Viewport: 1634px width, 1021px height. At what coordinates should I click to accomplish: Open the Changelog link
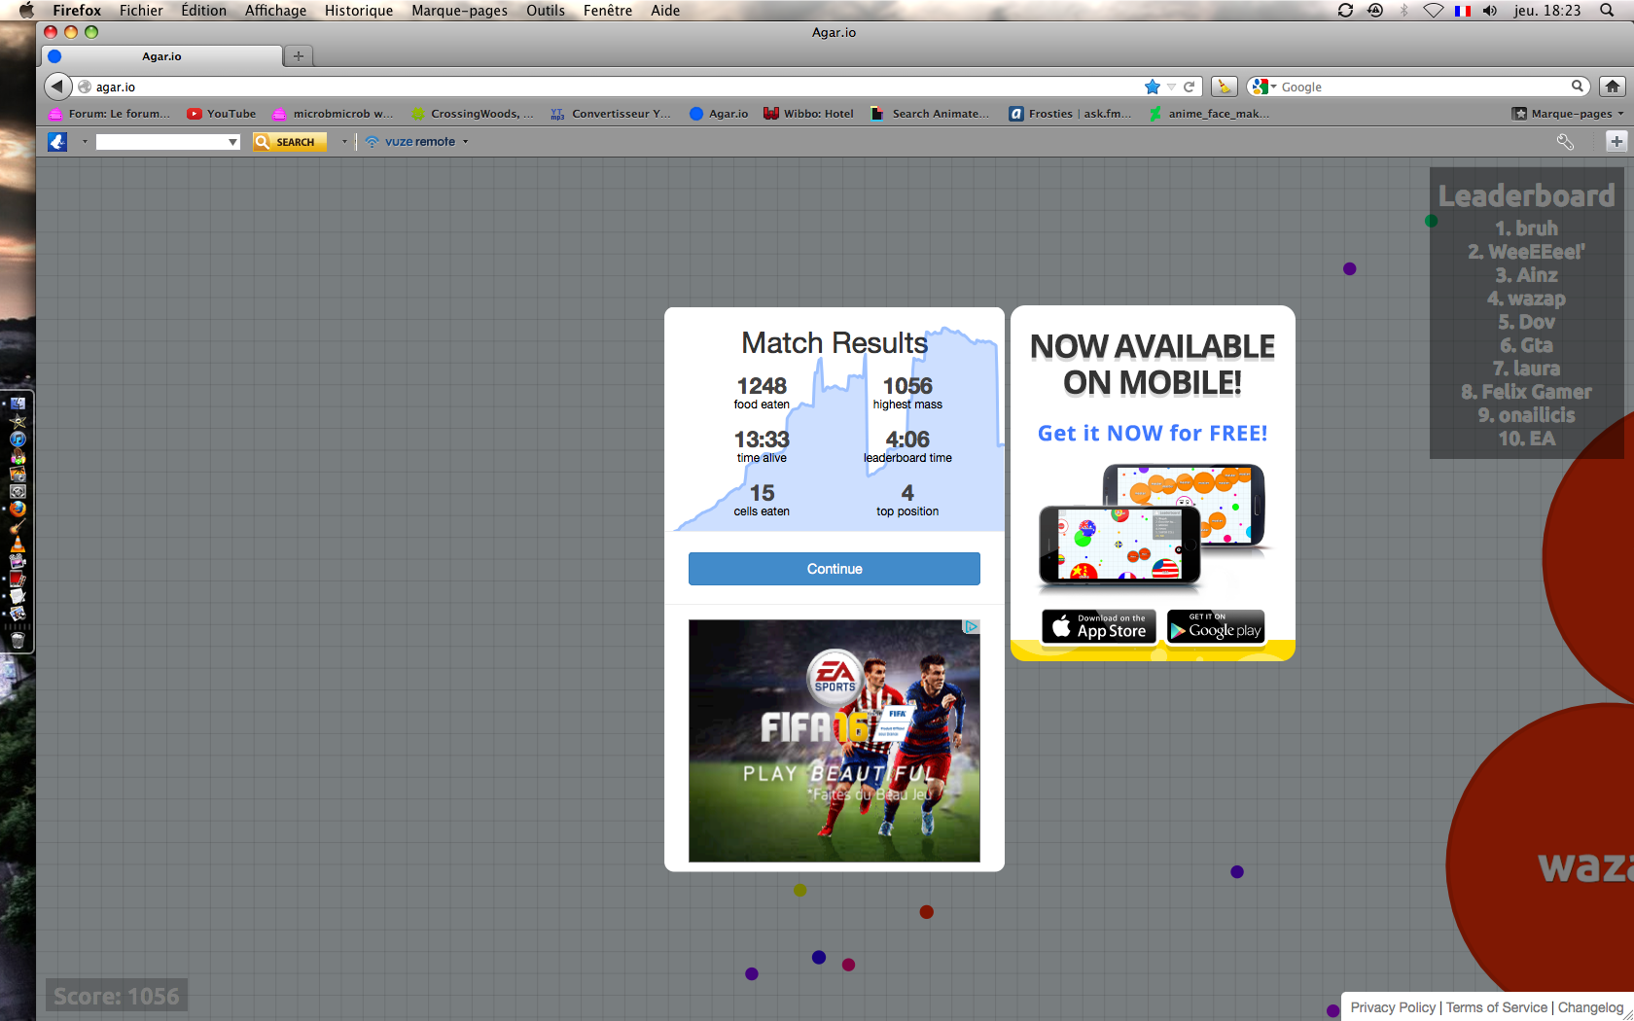[x=1590, y=1007]
